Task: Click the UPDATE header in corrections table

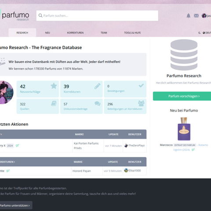Action: [x=113, y=162]
